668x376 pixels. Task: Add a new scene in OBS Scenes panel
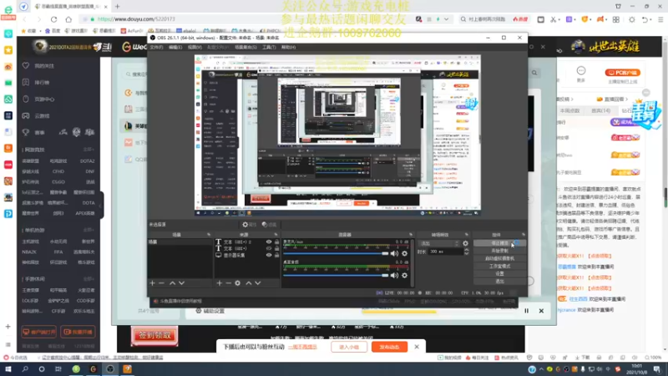click(x=152, y=283)
